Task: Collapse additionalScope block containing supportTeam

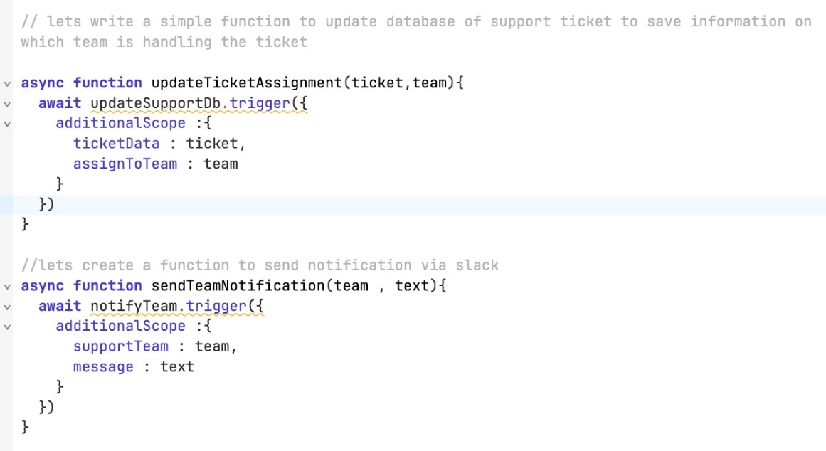Action: [7, 327]
